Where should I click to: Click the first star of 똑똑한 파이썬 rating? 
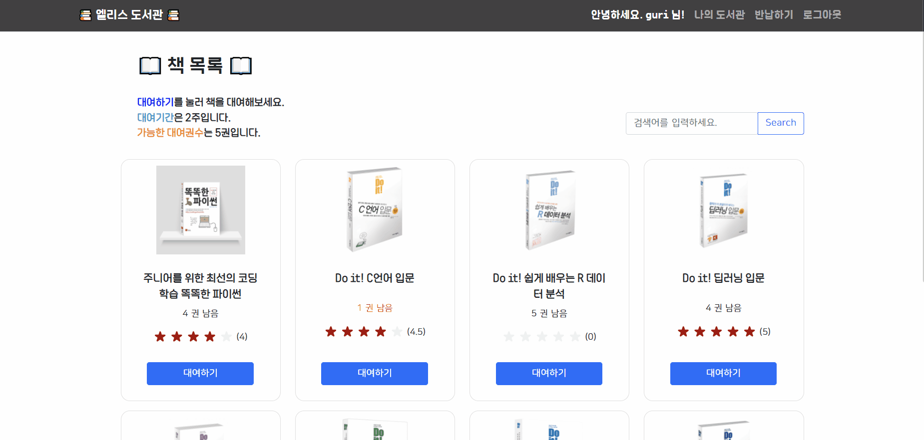[160, 337]
